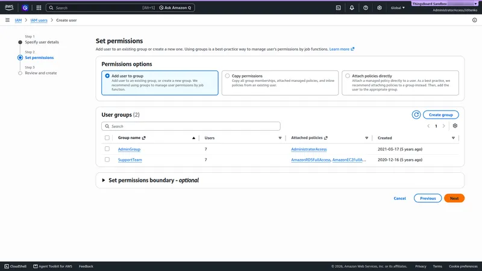482x271 pixels.
Task: Open the AdminGroup link
Action: (x=129, y=149)
